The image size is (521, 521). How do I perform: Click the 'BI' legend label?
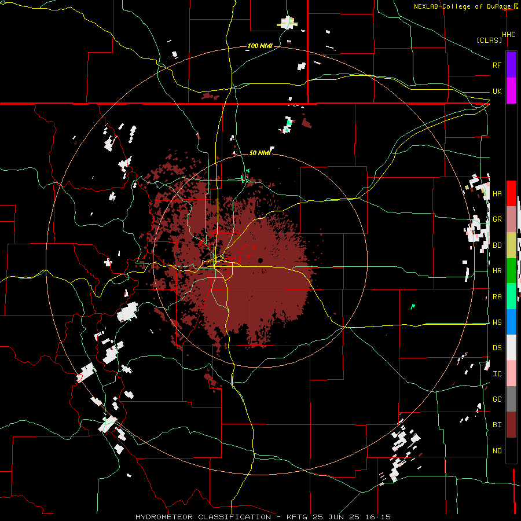click(x=497, y=425)
